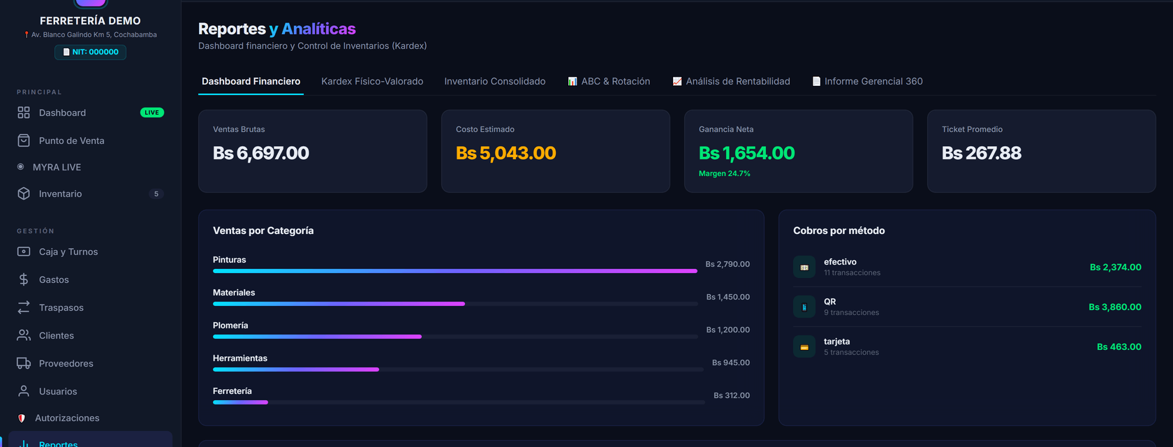Open Proveedores page
Image resolution: width=1173 pixels, height=447 pixels.
[x=90, y=363]
